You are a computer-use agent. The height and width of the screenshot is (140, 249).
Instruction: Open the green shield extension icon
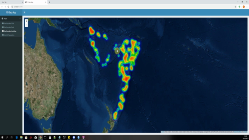[x=240, y=7]
